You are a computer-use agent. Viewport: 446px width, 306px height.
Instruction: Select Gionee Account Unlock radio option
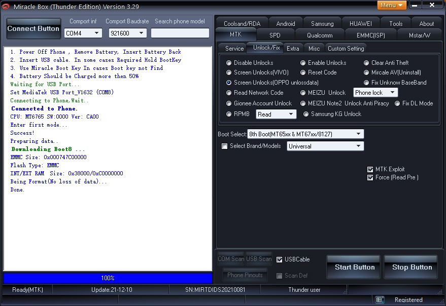tap(229, 103)
